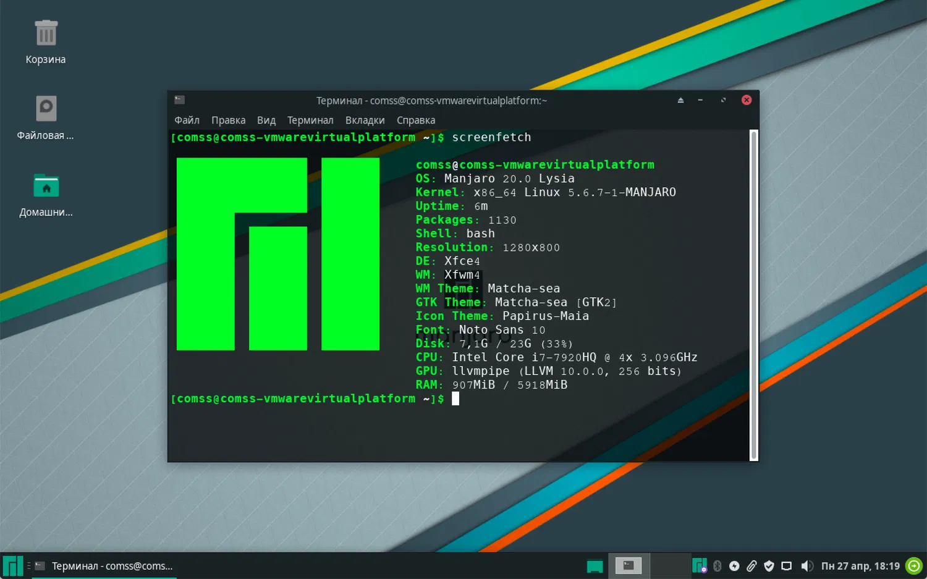Click the hostname header above the OS line
This screenshot has height=579, width=927.
coord(535,164)
